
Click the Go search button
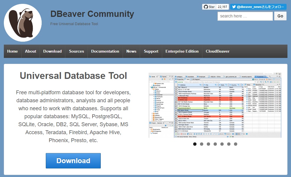(x=280, y=16)
